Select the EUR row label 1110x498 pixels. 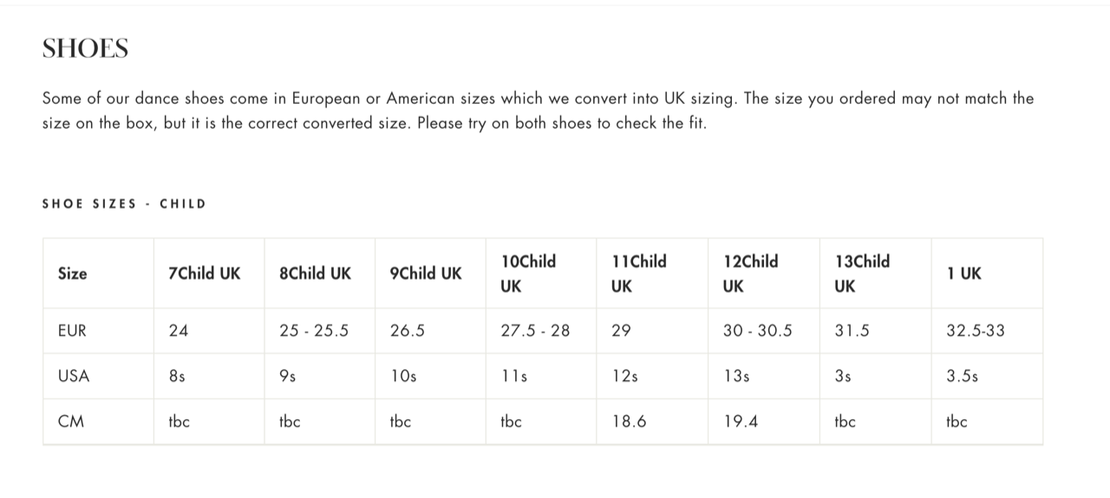coord(72,331)
